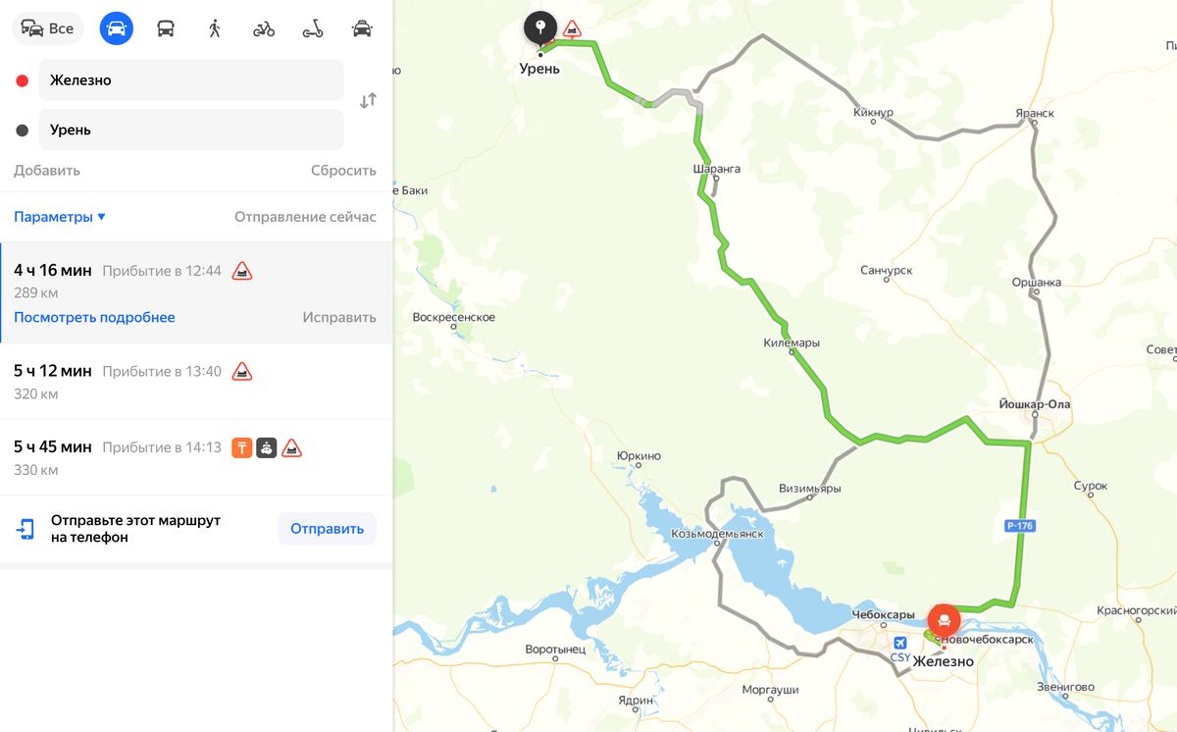Click the Отправить button
Screen dimensions: 1177x732
pos(328,529)
